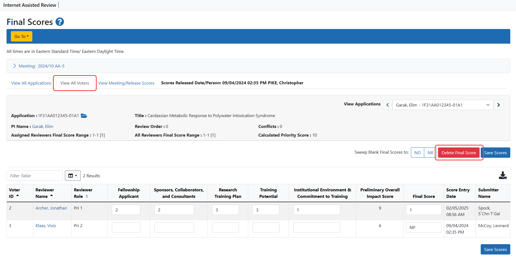Click Klaas's empty Fellowship Applicant field
Viewport: 516px width, 258px height.
pos(126,227)
